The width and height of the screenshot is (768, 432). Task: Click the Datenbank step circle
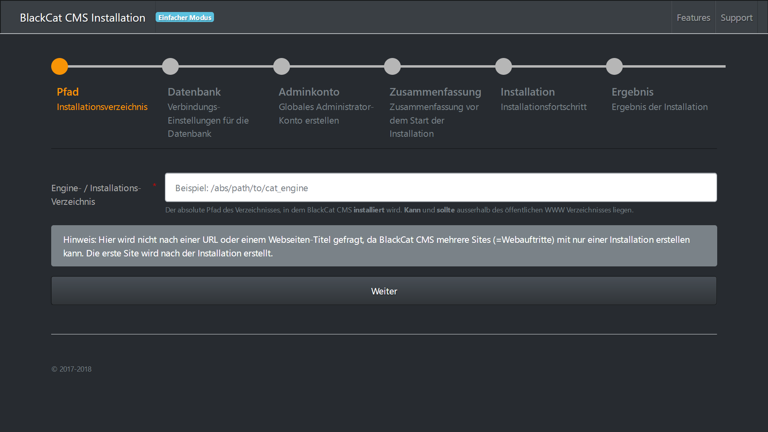click(x=170, y=66)
